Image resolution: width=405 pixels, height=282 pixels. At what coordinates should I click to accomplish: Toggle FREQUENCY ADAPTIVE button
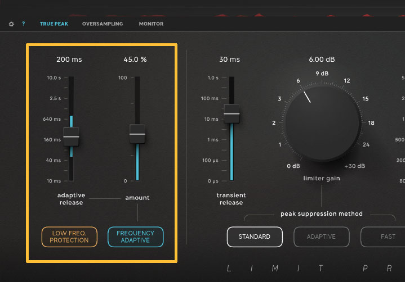click(x=136, y=236)
